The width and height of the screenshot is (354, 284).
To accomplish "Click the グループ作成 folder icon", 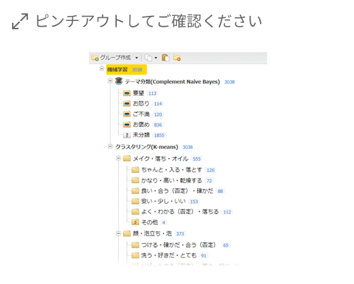I will click(95, 58).
